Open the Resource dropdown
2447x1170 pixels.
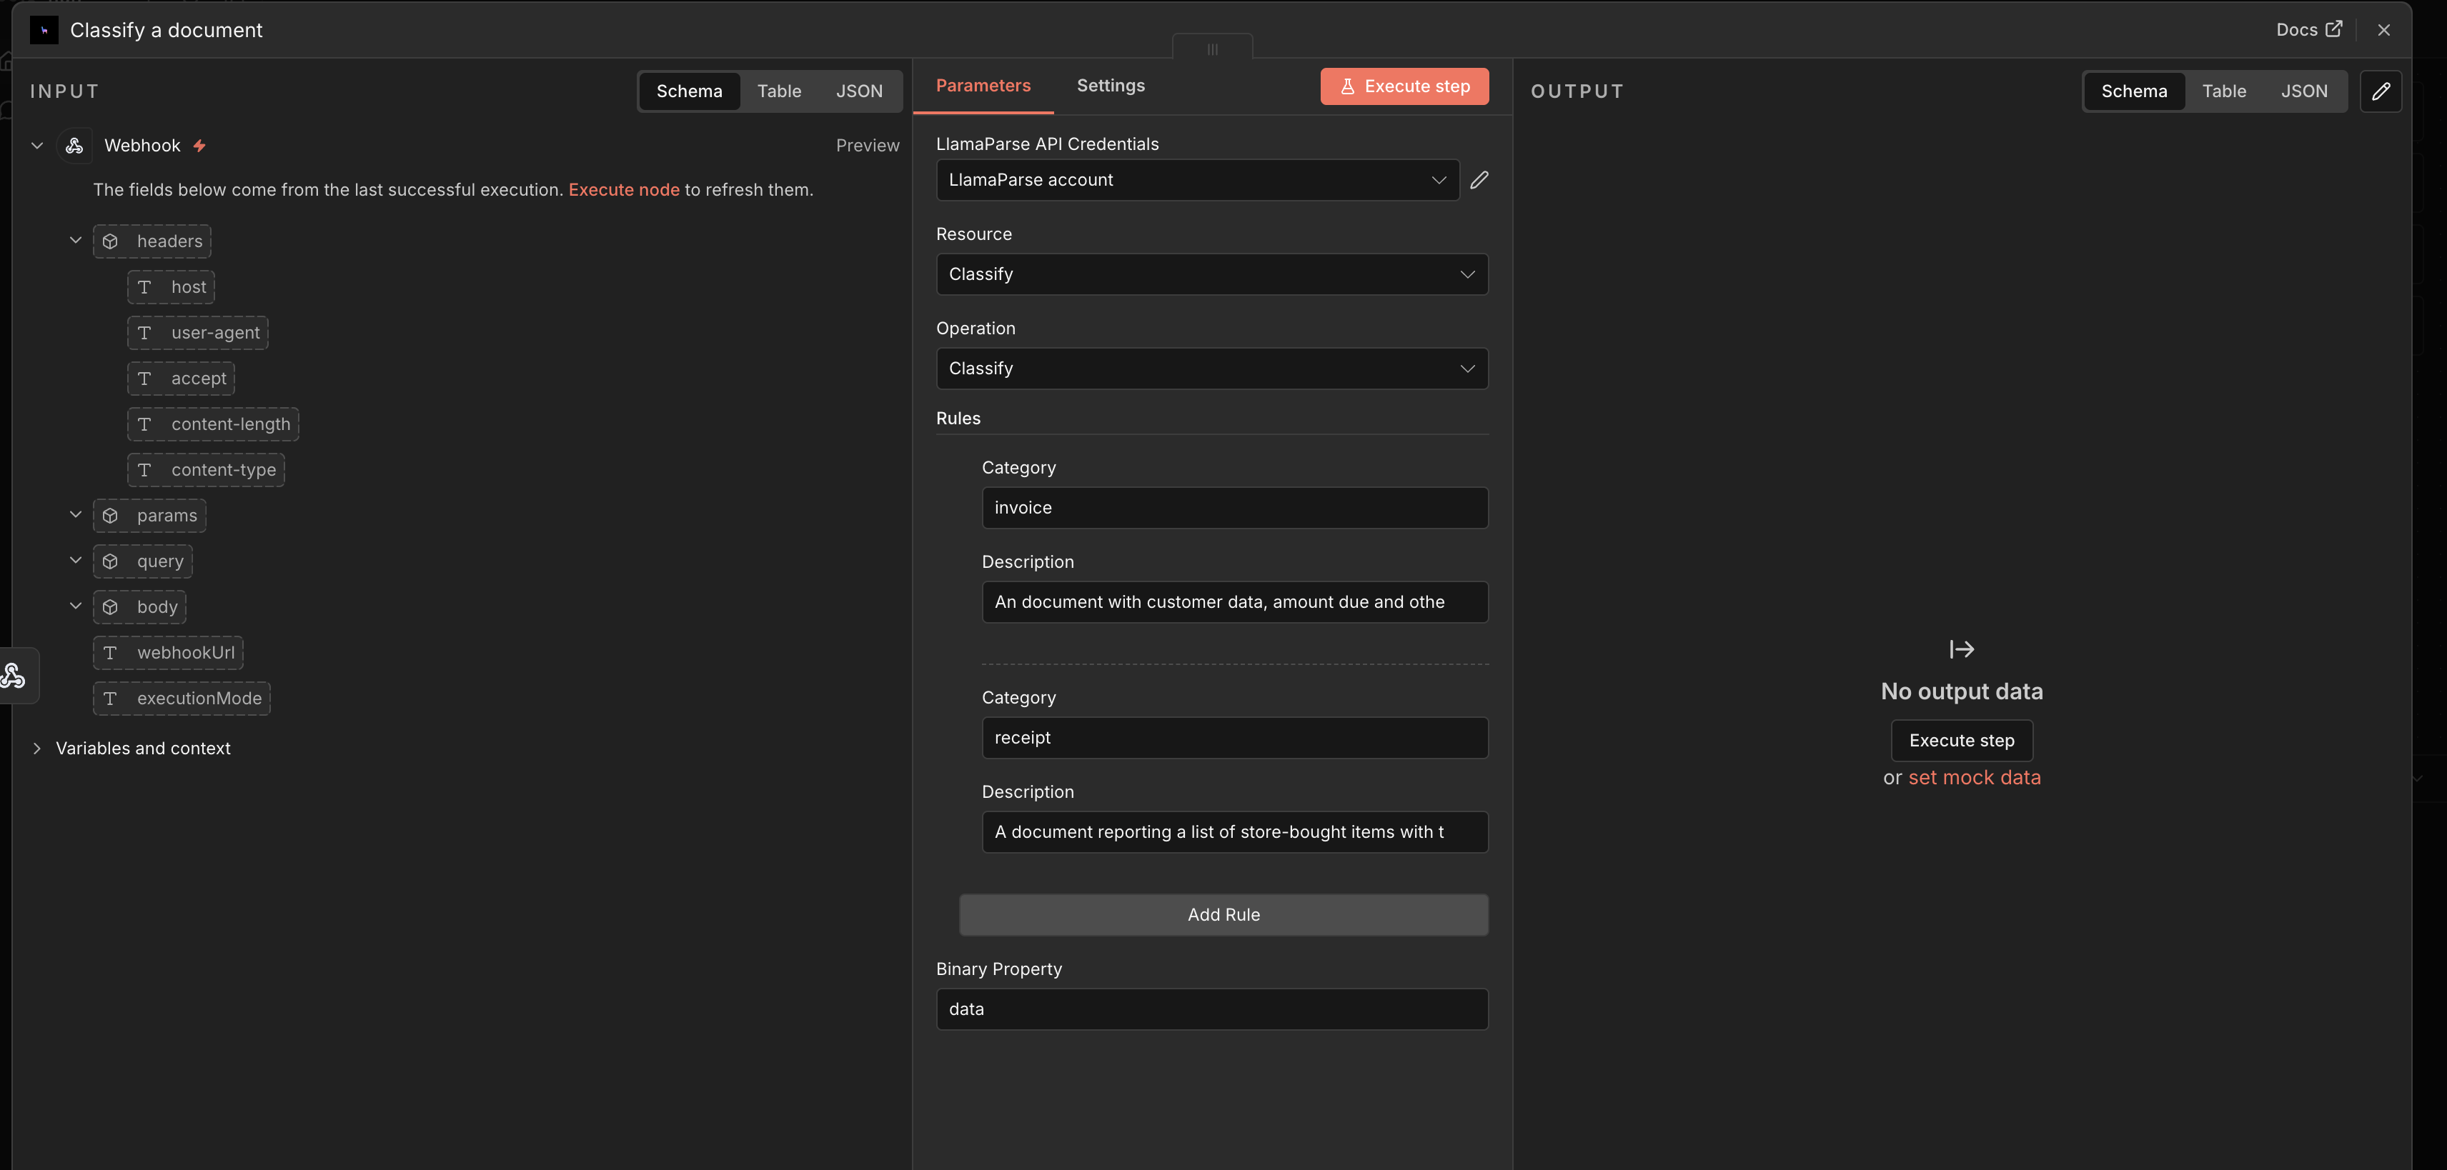point(1212,274)
